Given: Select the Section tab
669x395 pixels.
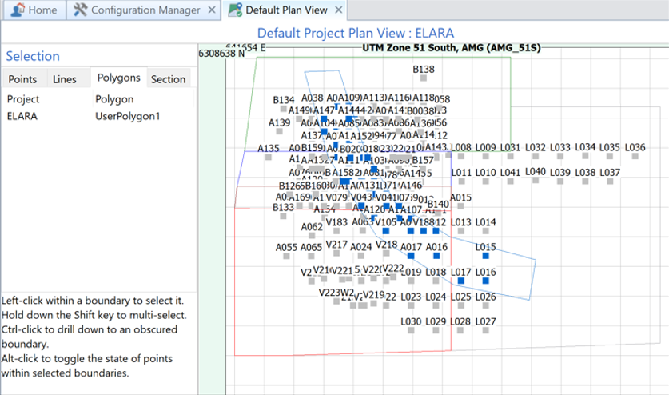Looking at the screenshot, I should [x=168, y=79].
